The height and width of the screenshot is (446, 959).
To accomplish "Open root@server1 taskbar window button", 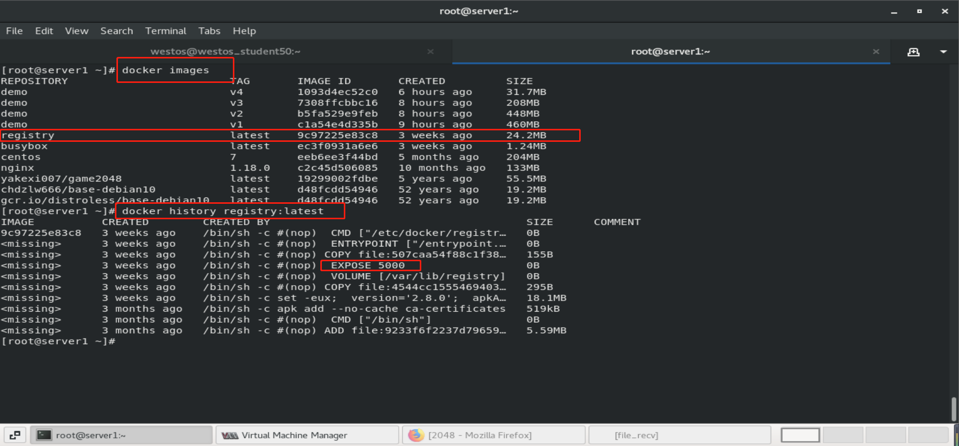I will pyautogui.click(x=121, y=435).
